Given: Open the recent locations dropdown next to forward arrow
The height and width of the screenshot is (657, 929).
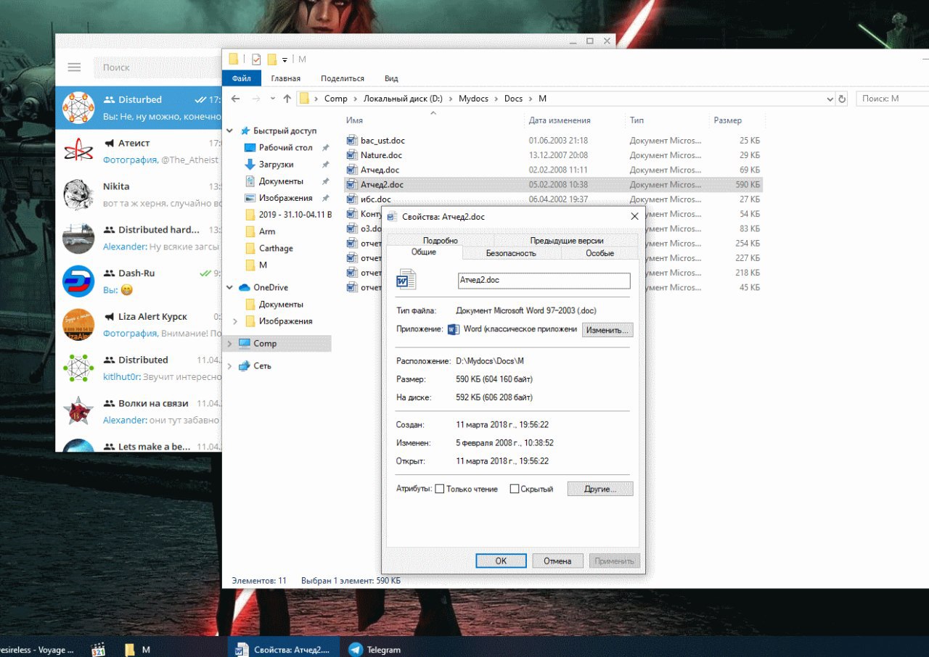Looking at the screenshot, I should [273, 99].
